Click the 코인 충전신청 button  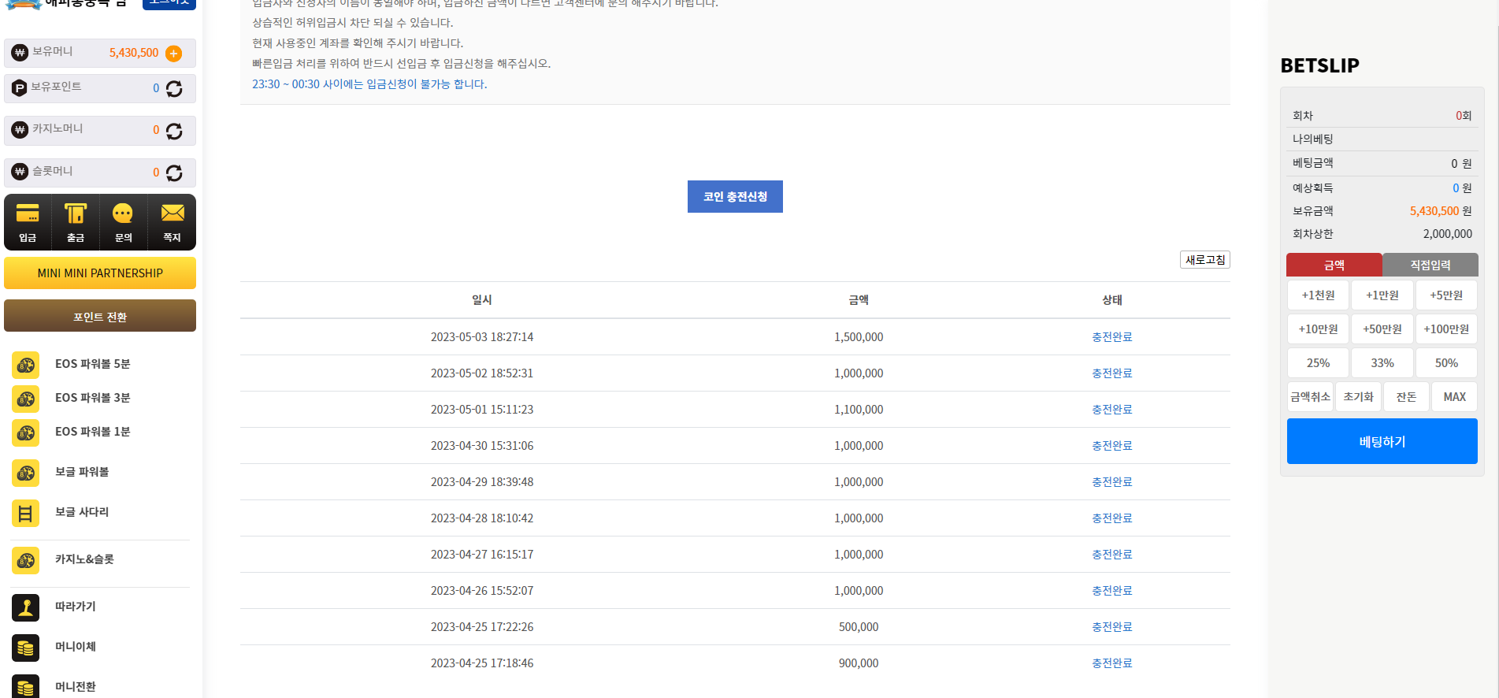point(735,196)
